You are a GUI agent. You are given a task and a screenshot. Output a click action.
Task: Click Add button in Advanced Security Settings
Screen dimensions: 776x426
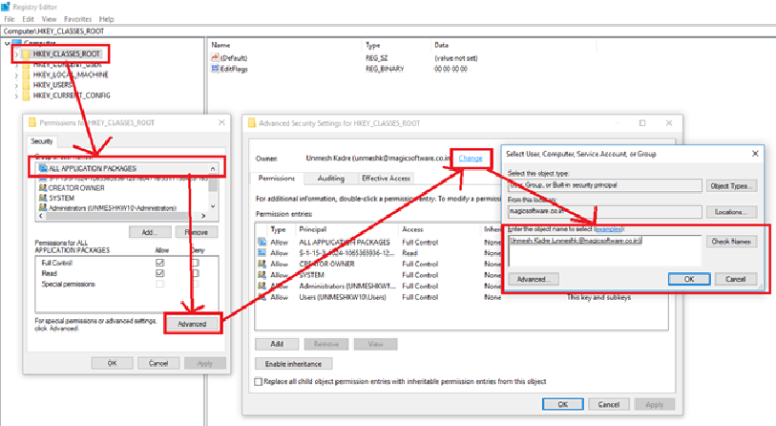(x=277, y=344)
